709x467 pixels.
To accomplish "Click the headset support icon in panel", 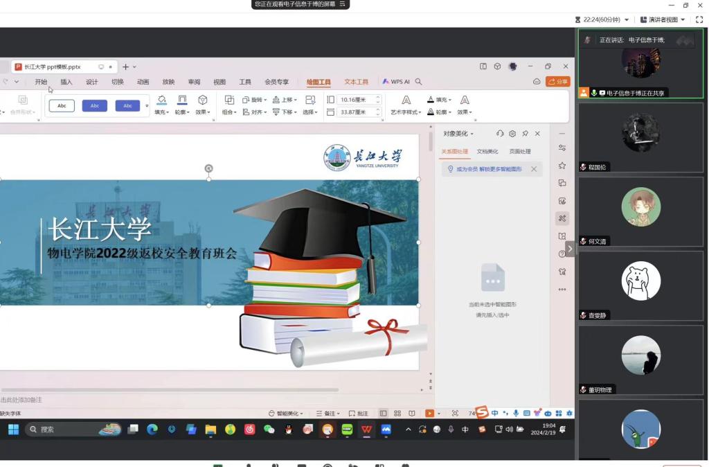I will [x=500, y=134].
